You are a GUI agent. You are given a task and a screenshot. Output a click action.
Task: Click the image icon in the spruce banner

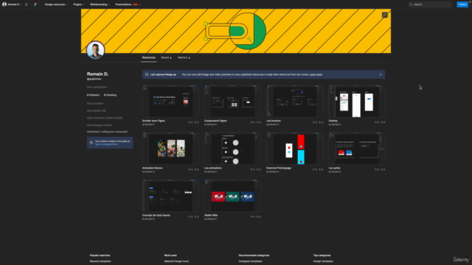(x=147, y=74)
